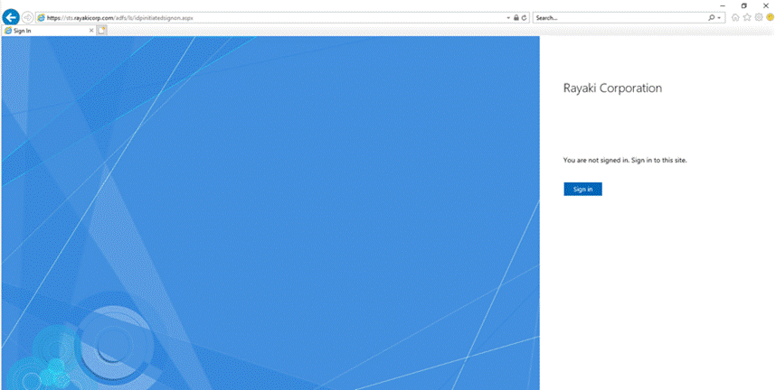The image size is (776, 390).
Task: Minimize the browser window
Action: click(723, 5)
